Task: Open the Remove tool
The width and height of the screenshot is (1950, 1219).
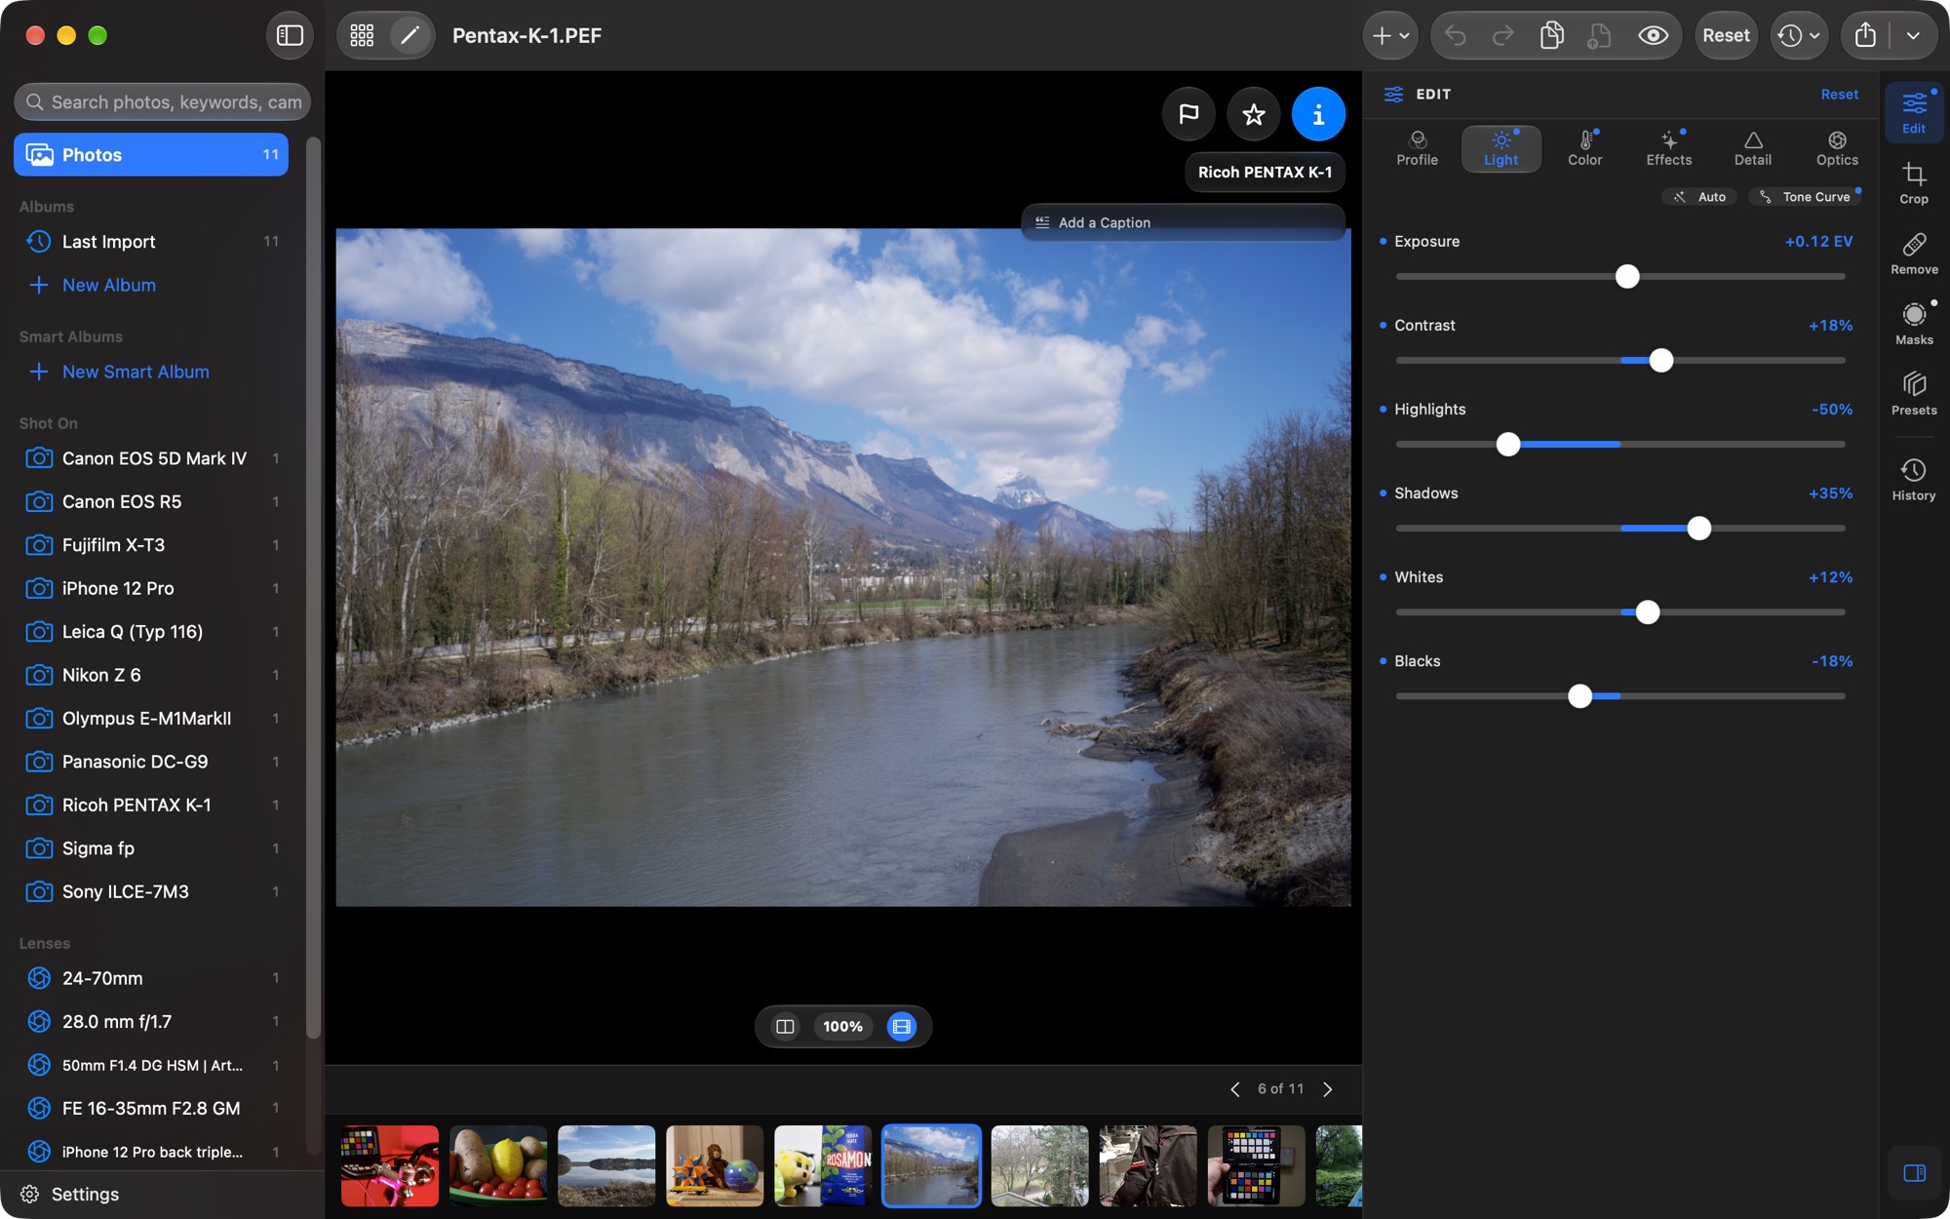Action: coord(1914,254)
